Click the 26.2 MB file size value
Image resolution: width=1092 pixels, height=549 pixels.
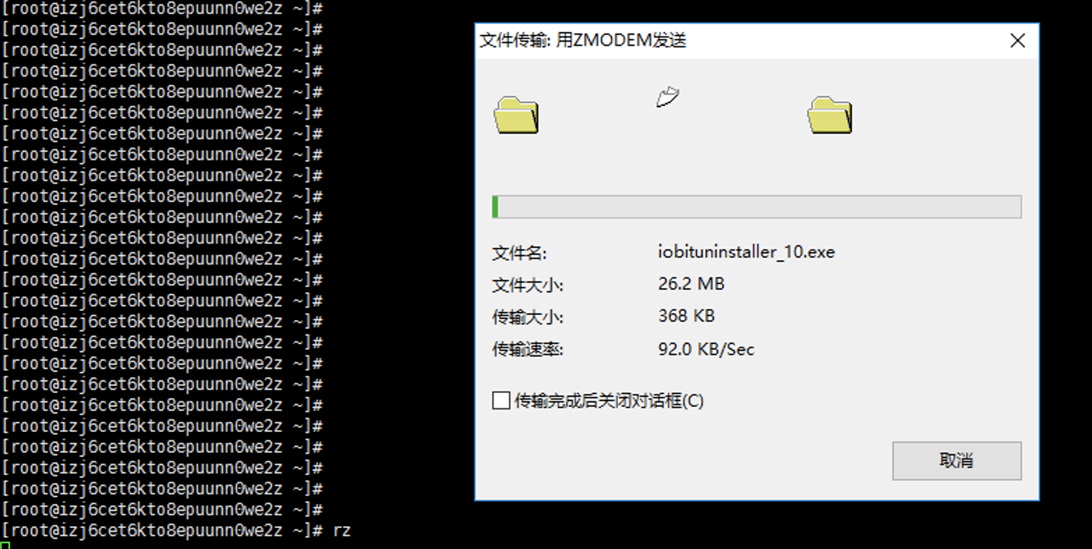[x=691, y=284]
